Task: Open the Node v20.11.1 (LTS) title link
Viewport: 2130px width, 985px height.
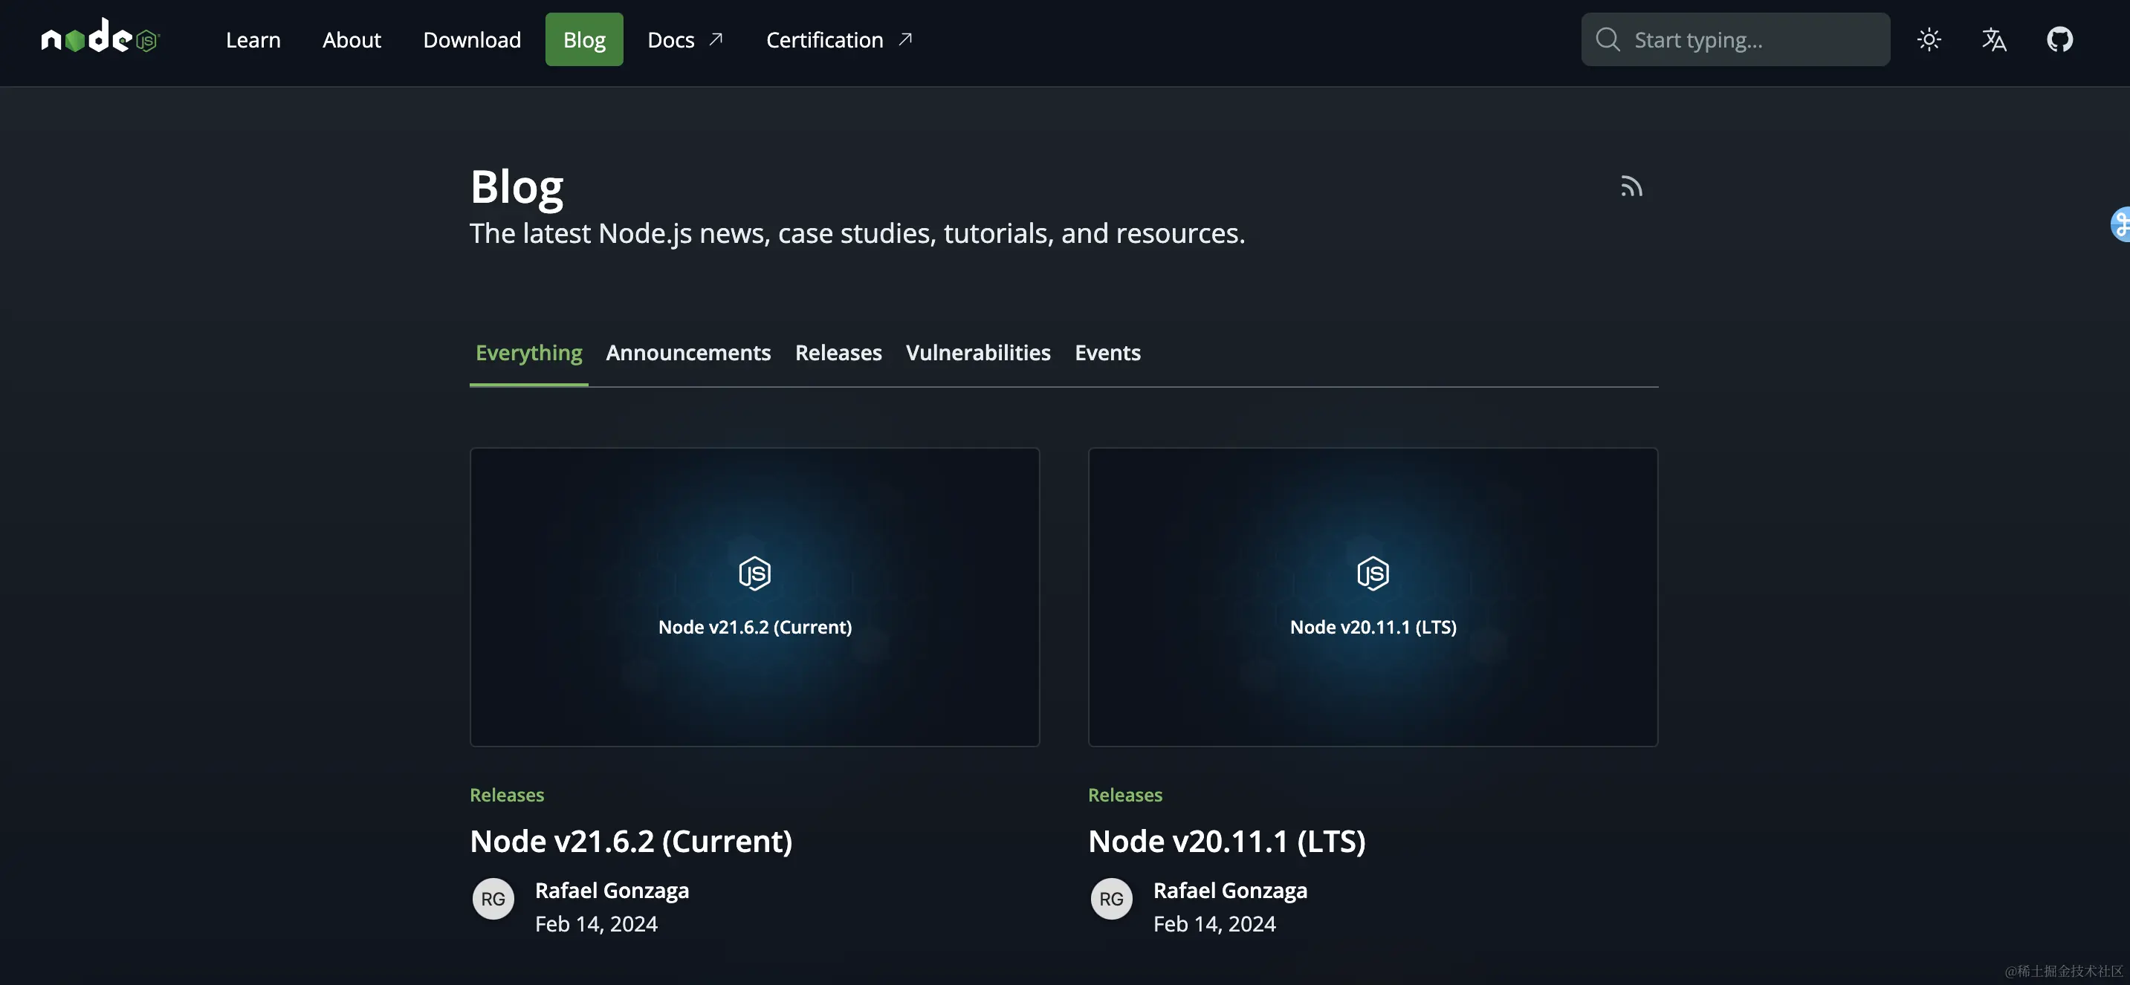Action: (1227, 841)
